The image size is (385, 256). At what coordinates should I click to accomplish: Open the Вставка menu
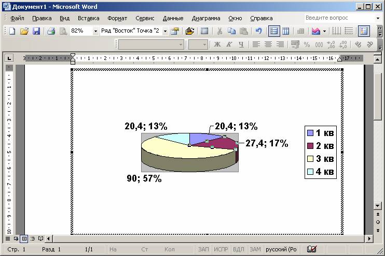pyautogui.click(x=88, y=18)
